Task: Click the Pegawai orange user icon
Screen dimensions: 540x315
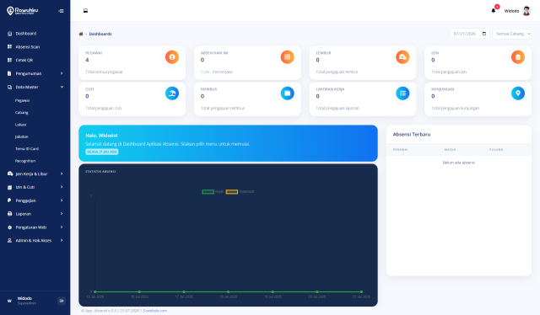Action: point(172,57)
